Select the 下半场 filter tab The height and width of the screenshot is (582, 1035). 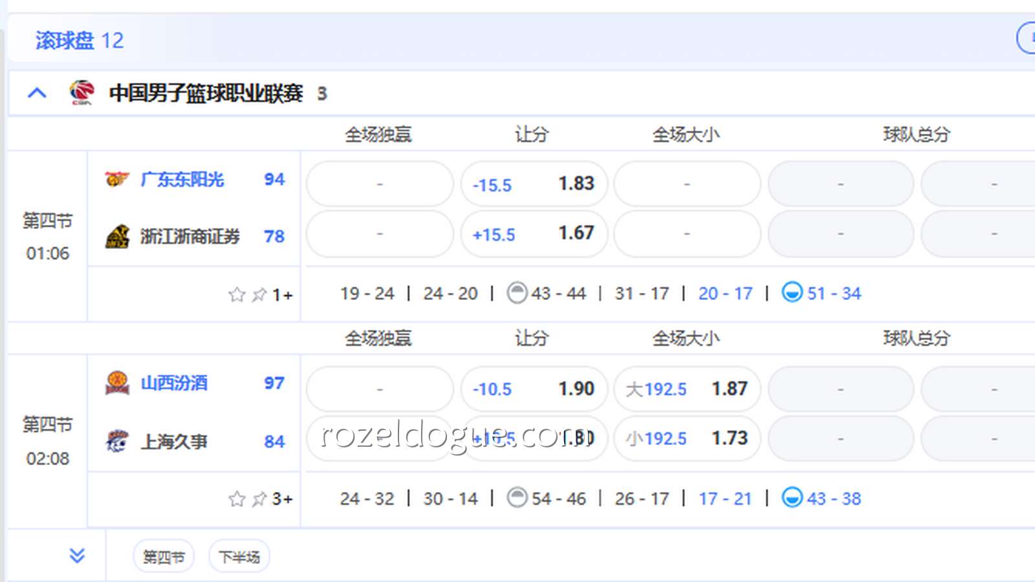[x=239, y=556]
